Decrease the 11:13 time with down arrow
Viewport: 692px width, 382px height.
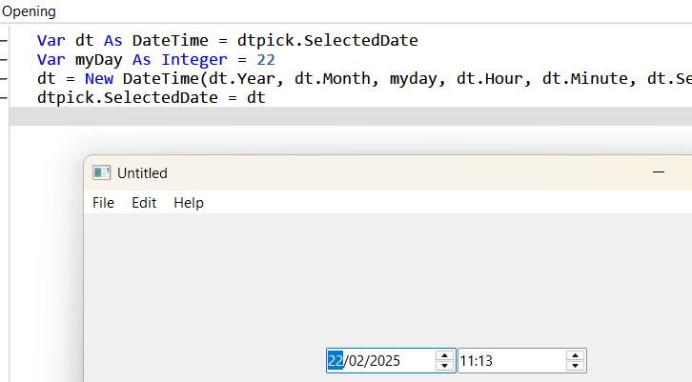point(575,366)
